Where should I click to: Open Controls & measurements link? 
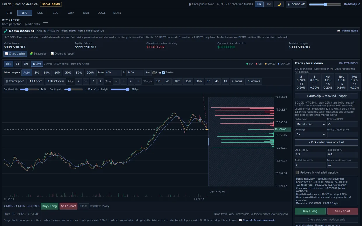pos(257,220)
